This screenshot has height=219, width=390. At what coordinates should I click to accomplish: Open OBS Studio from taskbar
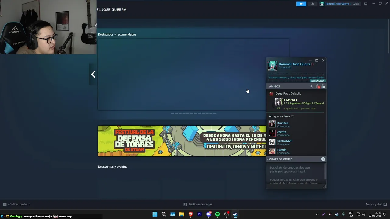point(226,214)
